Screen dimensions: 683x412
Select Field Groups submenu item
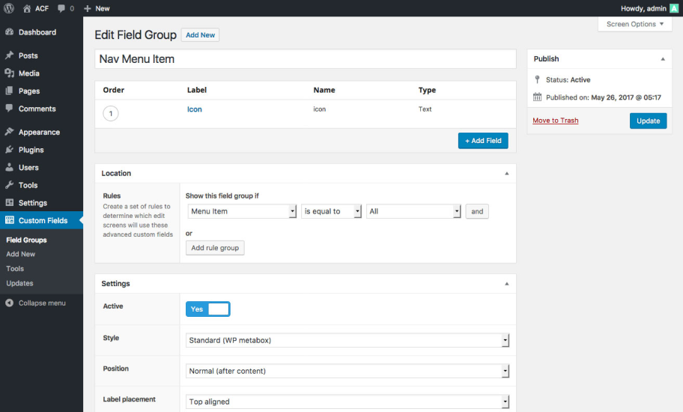(26, 240)
